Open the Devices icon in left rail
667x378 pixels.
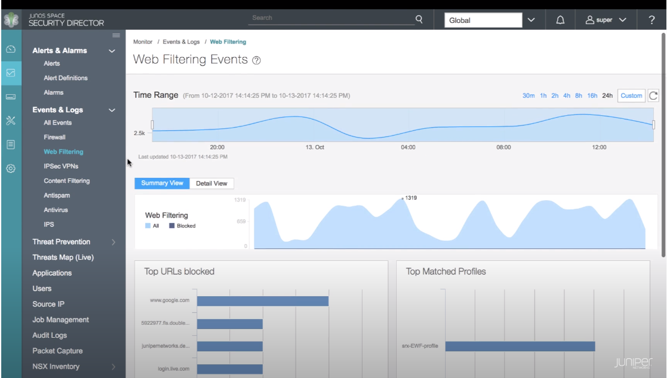coord(11,97)
